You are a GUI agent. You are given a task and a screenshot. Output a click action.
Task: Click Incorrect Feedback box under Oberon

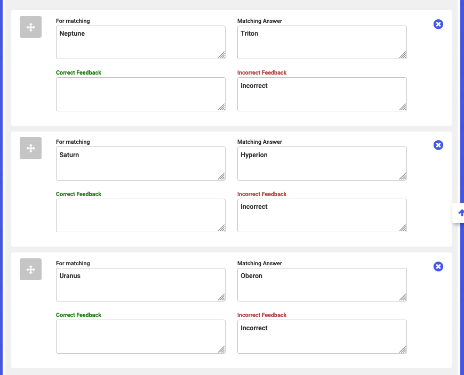click(322, 337)
